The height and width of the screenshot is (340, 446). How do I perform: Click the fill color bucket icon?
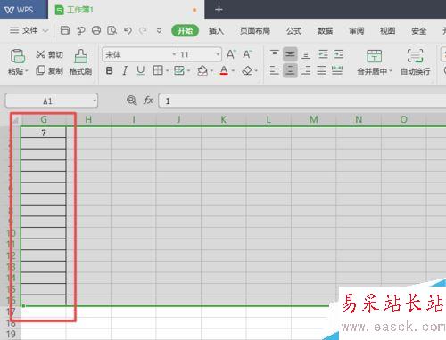coord(202,70)
